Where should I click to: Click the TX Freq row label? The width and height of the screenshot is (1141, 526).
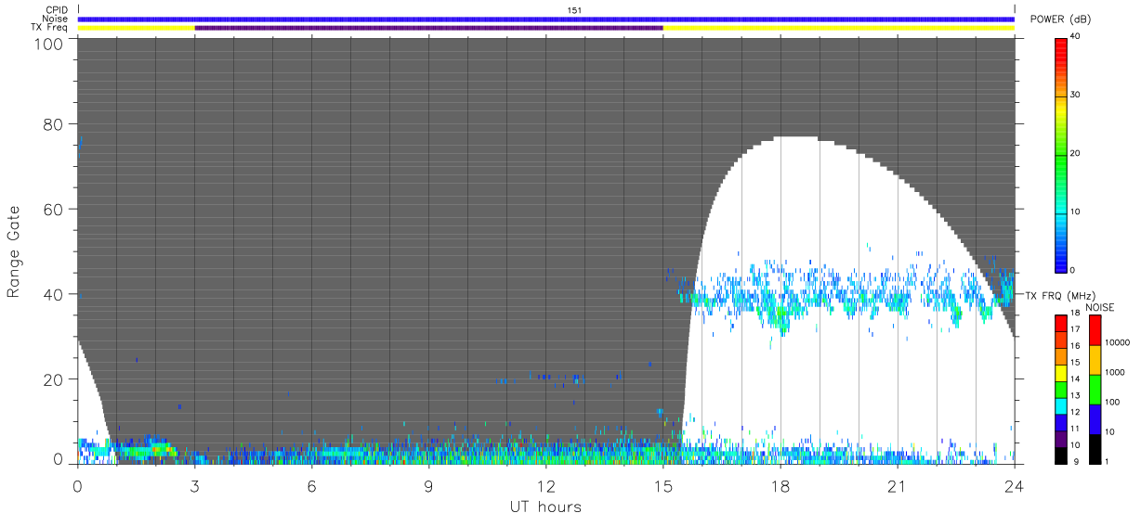pyautogui.click(x=48, y=28)
